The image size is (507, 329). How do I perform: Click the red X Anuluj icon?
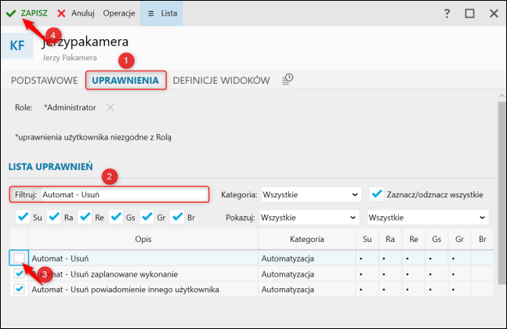61,13
